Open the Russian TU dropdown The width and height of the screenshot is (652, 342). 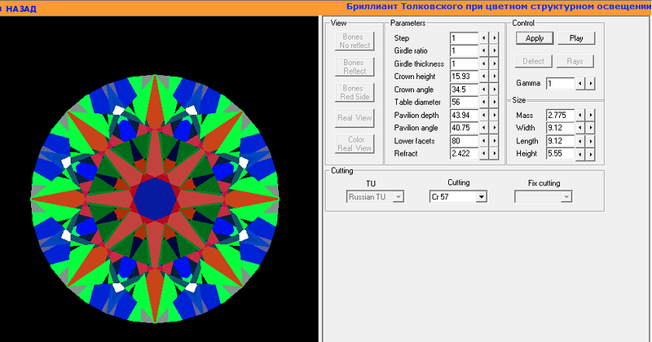coord(398,196)
